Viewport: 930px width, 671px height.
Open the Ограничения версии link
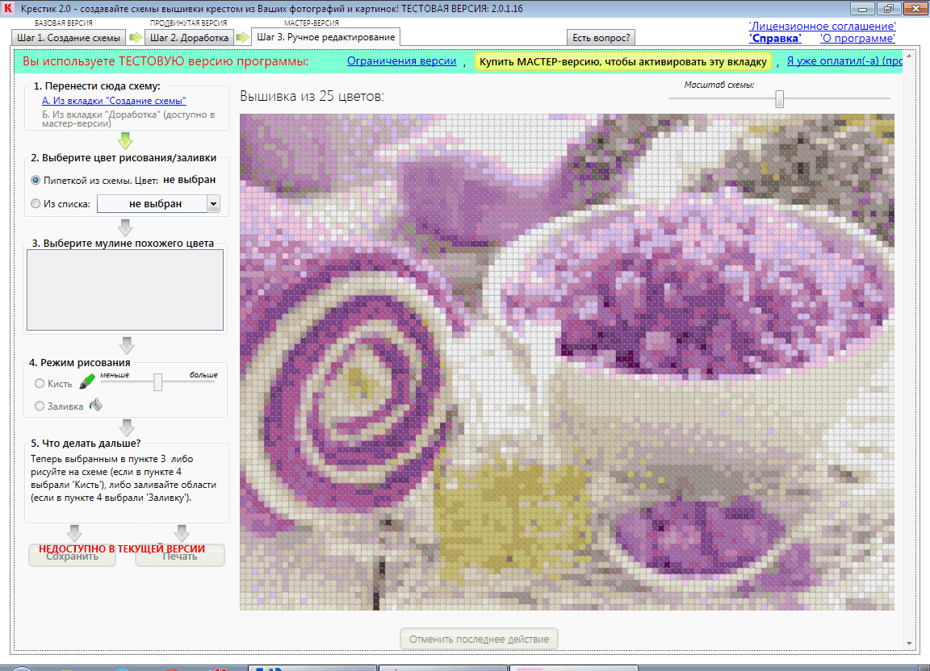tap(401, 61)
